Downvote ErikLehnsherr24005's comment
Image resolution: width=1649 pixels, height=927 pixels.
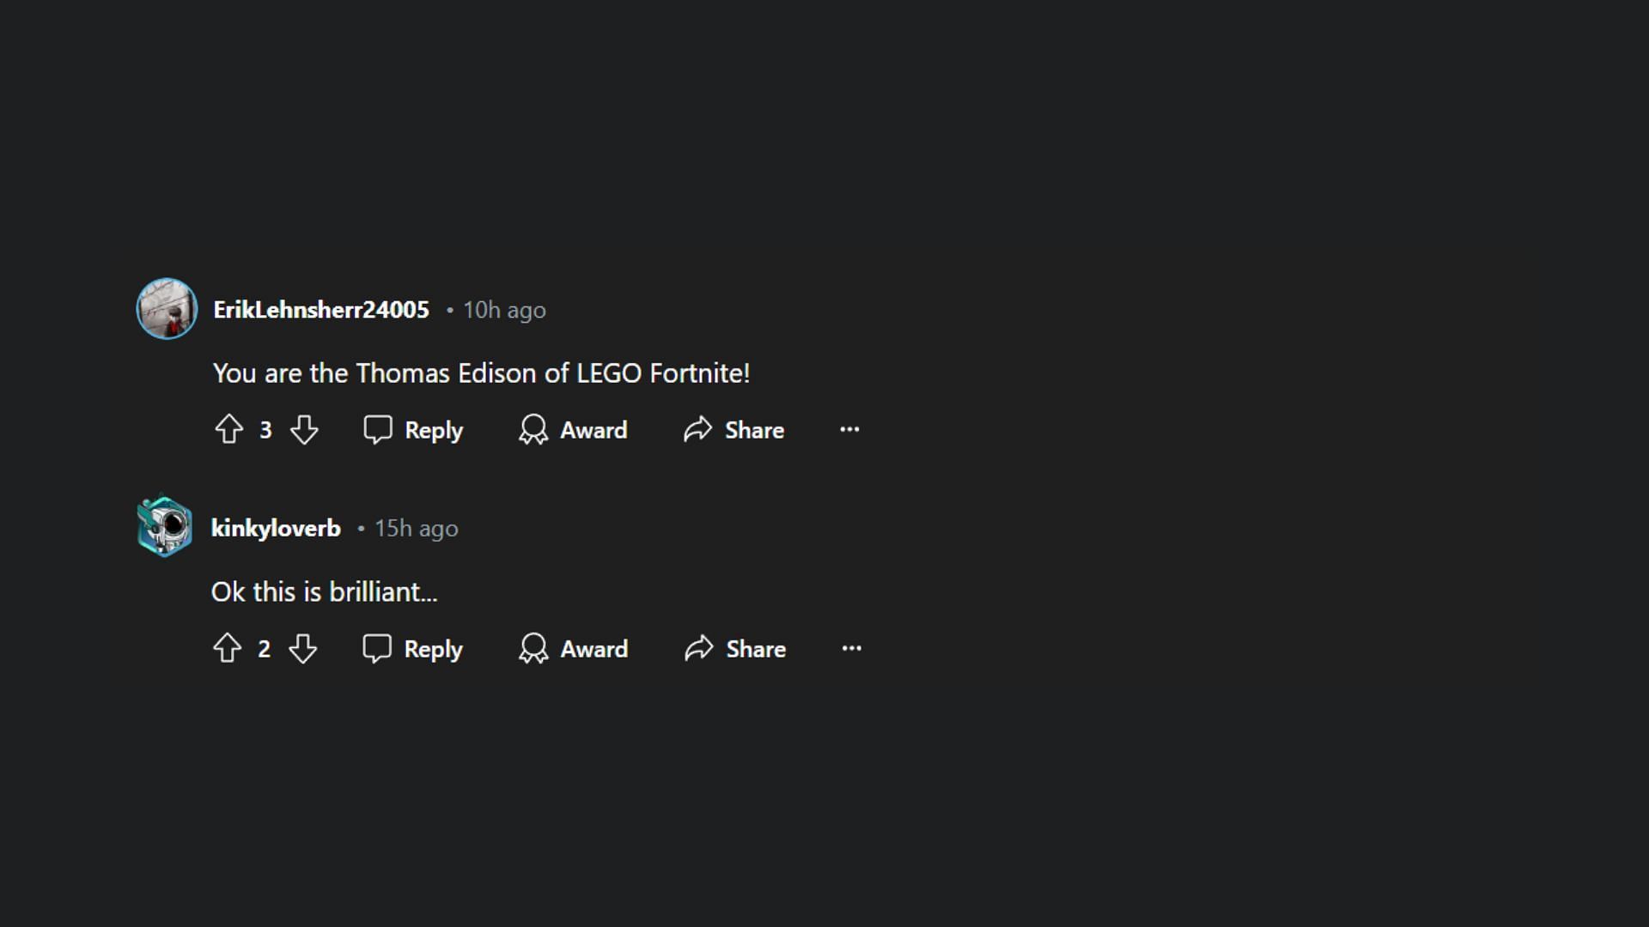[304, 429]
